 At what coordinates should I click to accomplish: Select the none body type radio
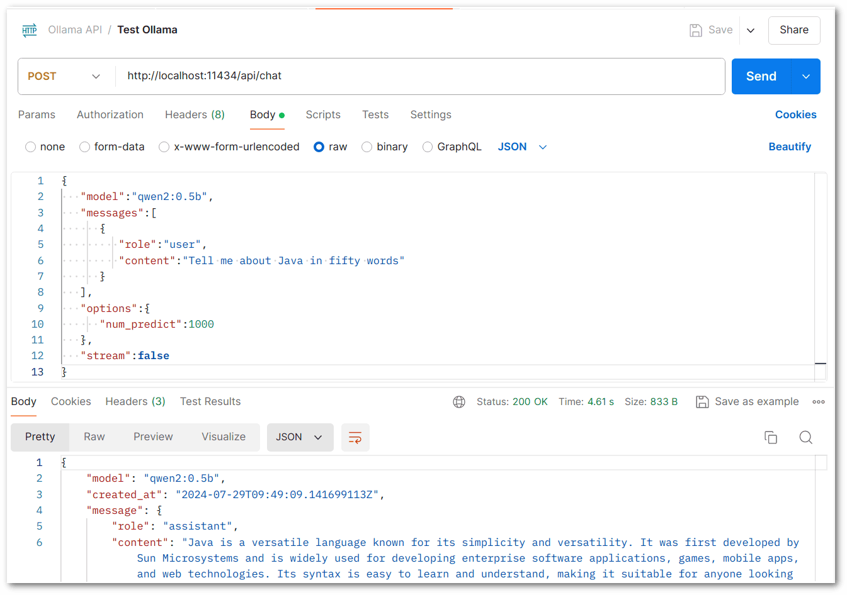(x=30, y=147)
